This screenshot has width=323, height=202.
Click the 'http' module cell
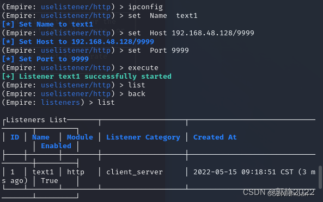point(76,172)
